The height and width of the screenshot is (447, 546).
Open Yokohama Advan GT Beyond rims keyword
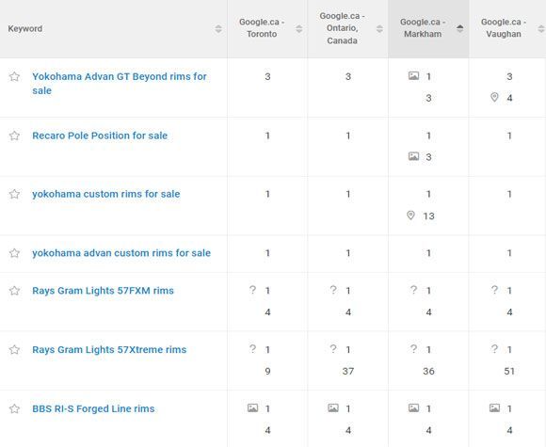click(x=120, y=84)
